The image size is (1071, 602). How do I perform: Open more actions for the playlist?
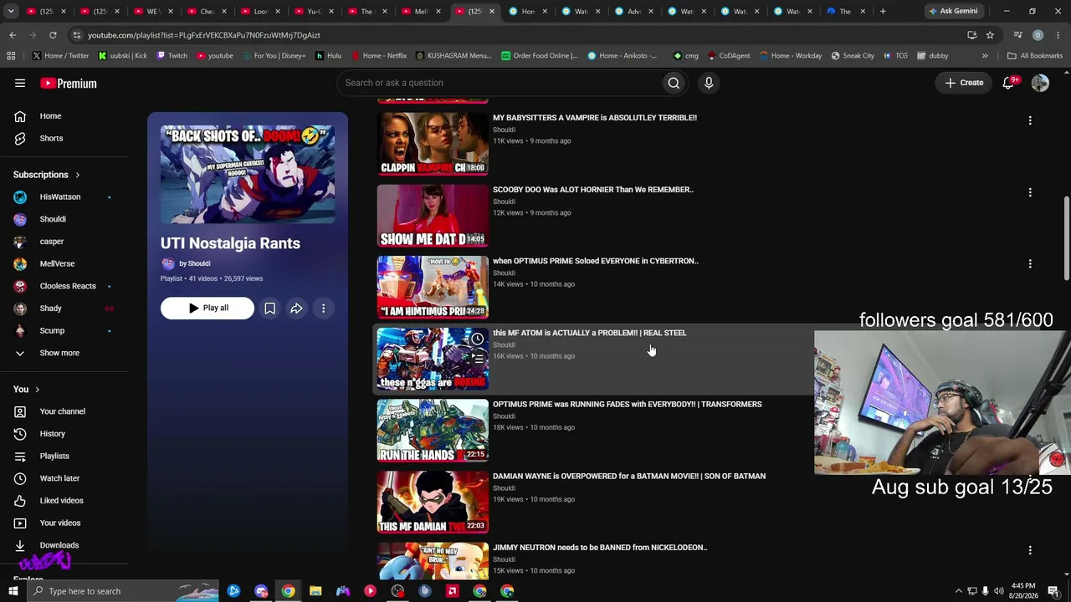point(323,309)
